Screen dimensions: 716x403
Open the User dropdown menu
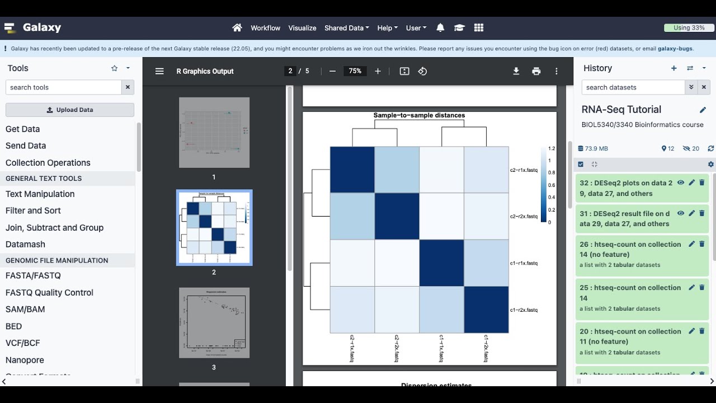[x=416, y=27]
